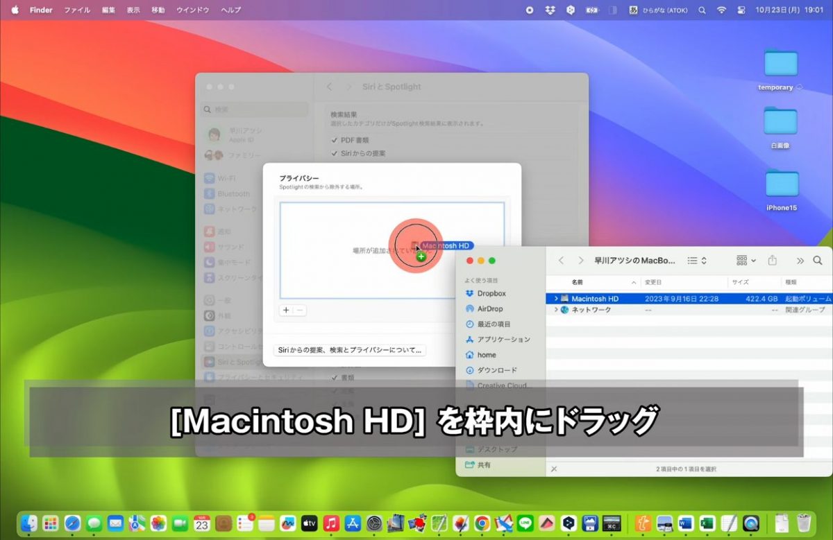Viewport: 833px width, 540px height.
Task: Open the Dropbox menu bar icon
Action: (550, 10)
